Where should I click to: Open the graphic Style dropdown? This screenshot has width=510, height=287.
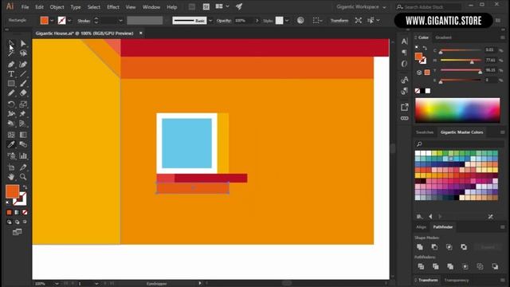(x=287, y=21)
